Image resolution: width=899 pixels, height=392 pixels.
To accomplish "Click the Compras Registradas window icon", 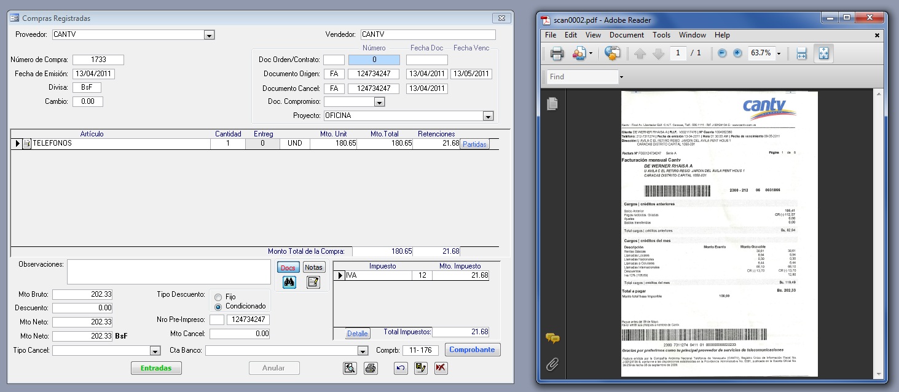I will coord(14,18).
